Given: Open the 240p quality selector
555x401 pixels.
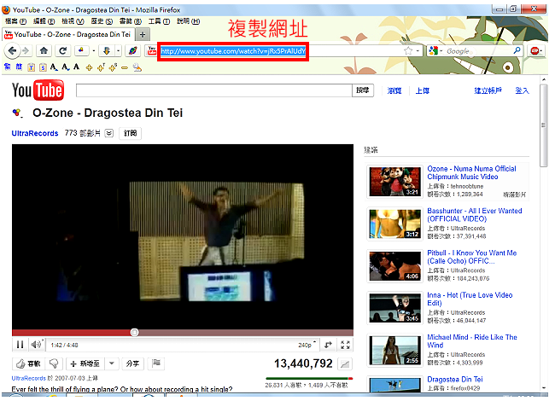Looking at the screenshot, I should click(x=307, y=345).
